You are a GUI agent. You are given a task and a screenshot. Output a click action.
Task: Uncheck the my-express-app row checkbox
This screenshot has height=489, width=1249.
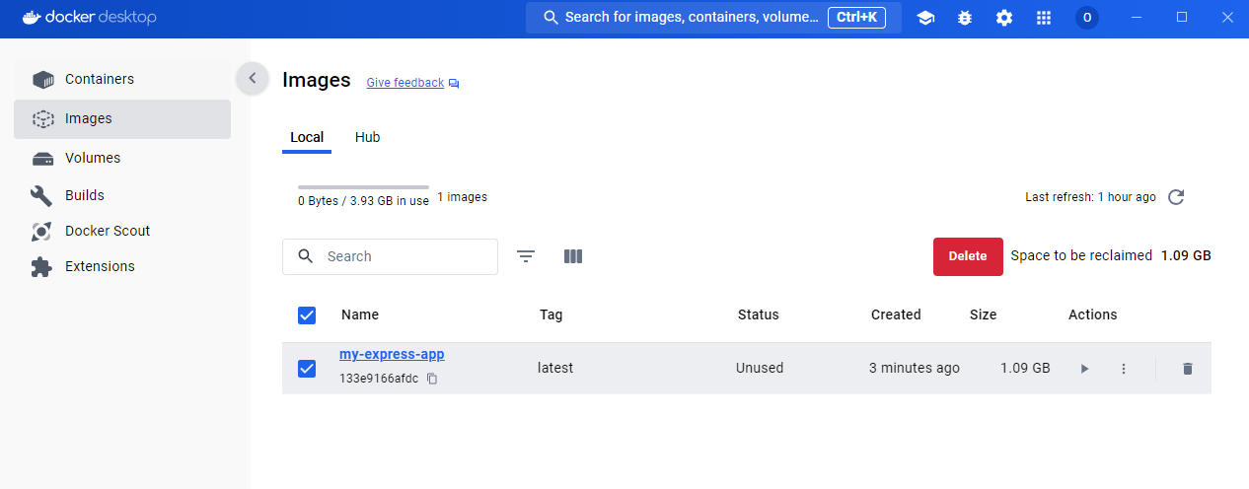tap(307, 369)
